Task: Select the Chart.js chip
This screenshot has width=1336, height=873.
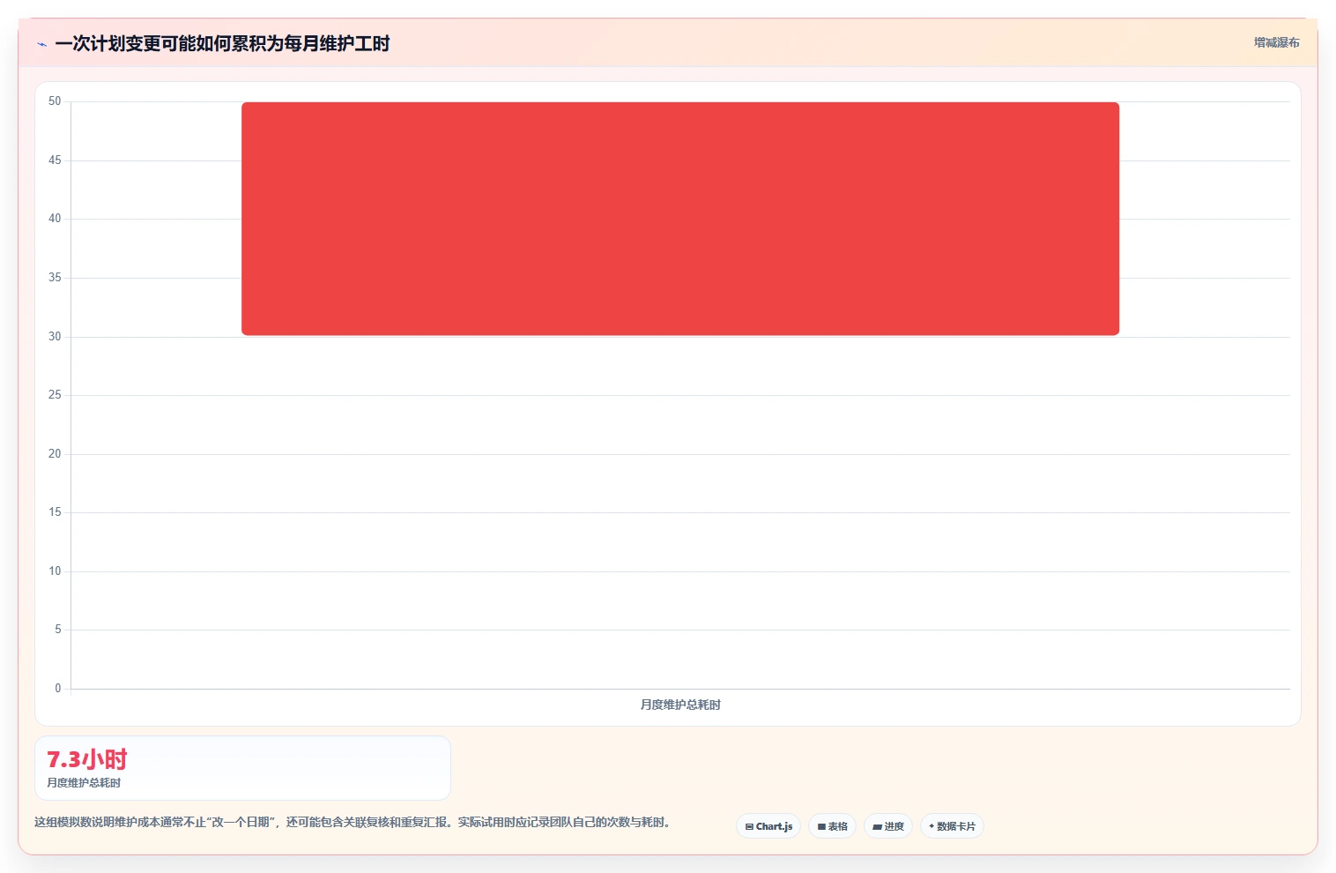Action: [768, 826]
